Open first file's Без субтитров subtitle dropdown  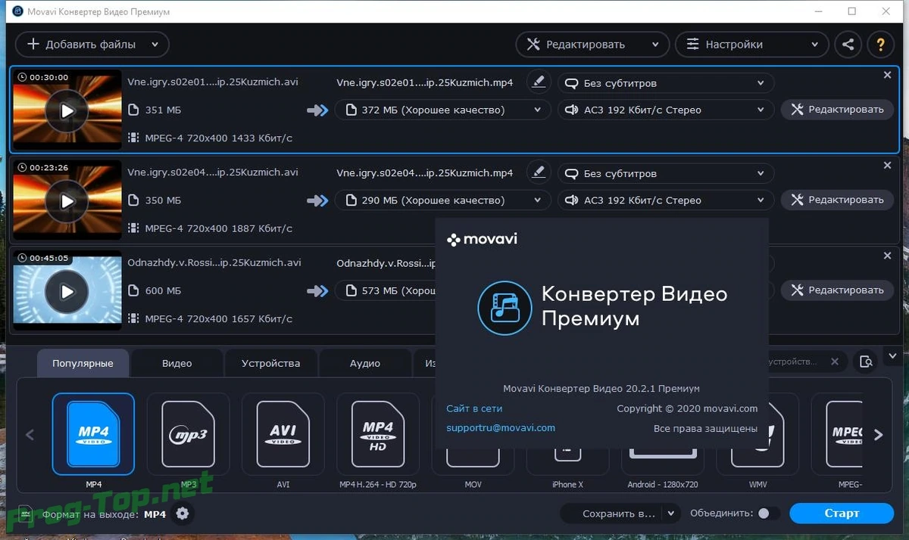pos(667,83)
